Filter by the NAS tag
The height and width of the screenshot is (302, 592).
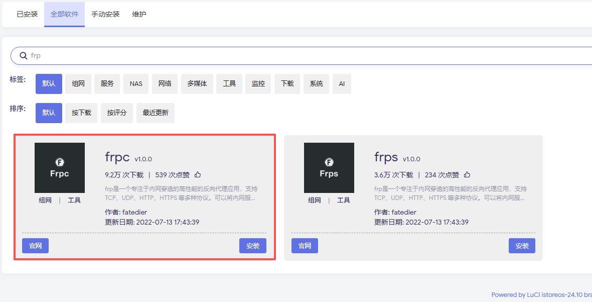(x=136, y=84)
